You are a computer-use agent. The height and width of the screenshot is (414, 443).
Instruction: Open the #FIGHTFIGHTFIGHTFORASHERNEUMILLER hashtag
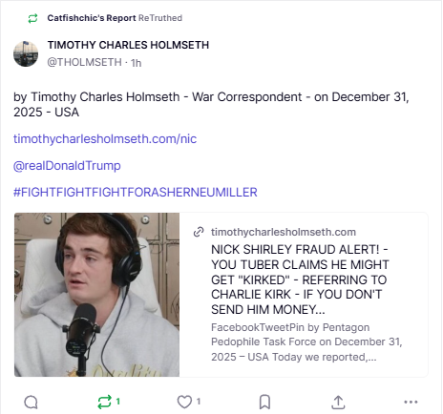136,193
